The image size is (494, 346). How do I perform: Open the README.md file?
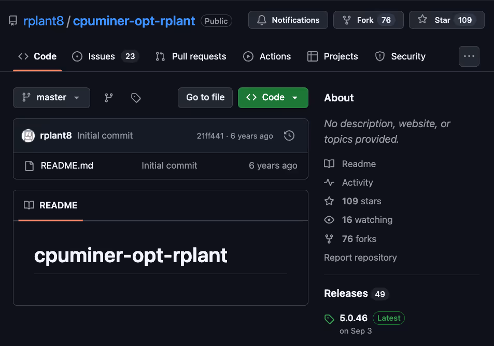click(x=67, y=166)
